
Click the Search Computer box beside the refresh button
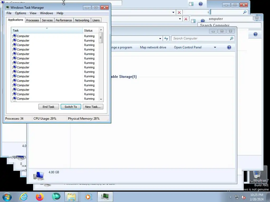point(203,38)
